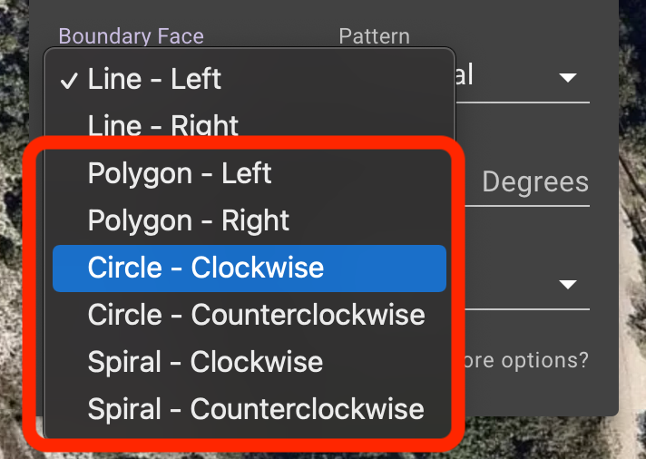Image resolution: width=646 pixels, height=459 pixels.
Task: Click the Boundary Face label
Action: click(131, 36)
